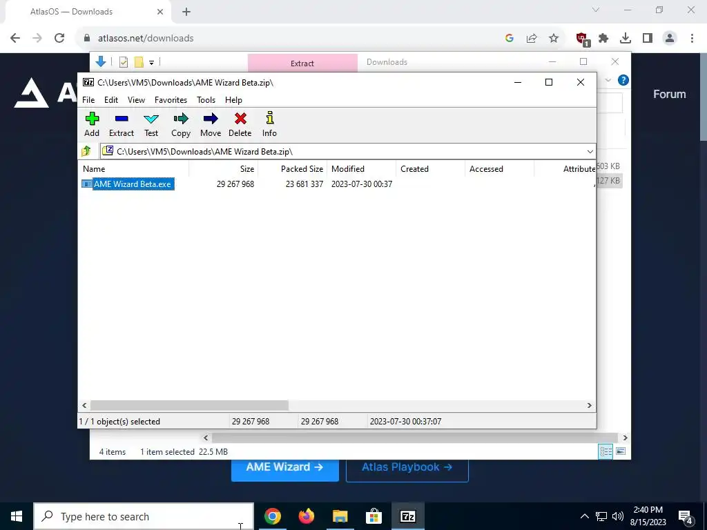The height and width of the screenshot is (530, 707).
Task: Open the Chrome three-dot menu
Action: coord(692,39)
